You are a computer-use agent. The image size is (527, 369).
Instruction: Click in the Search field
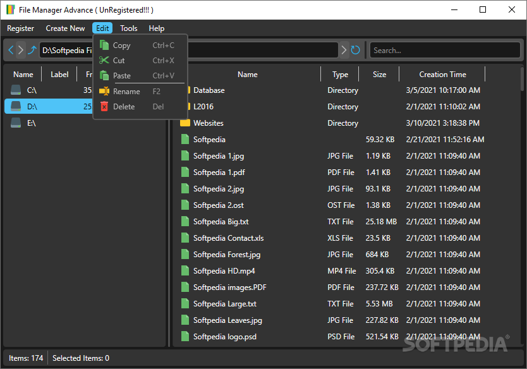click(445, 50)
